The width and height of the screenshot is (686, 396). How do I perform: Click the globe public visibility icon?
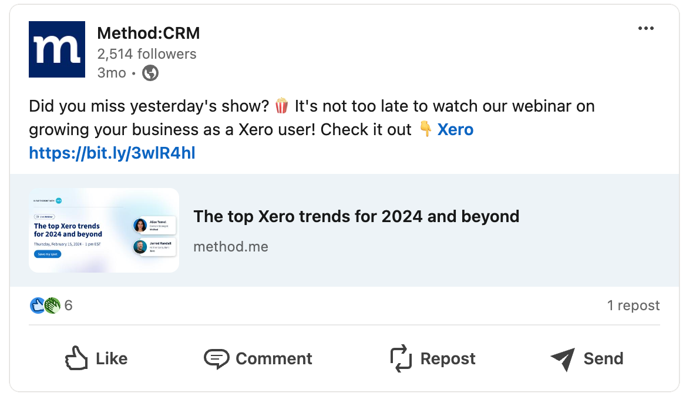pyautogui.click(x=150, y=73)
